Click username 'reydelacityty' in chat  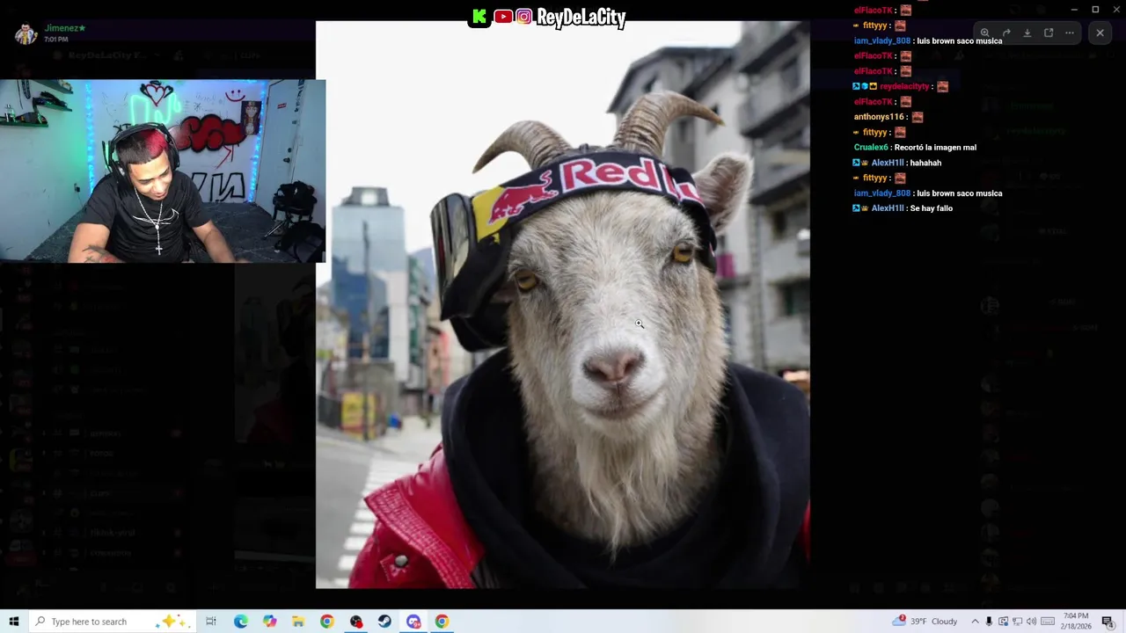tap(904, 86)
